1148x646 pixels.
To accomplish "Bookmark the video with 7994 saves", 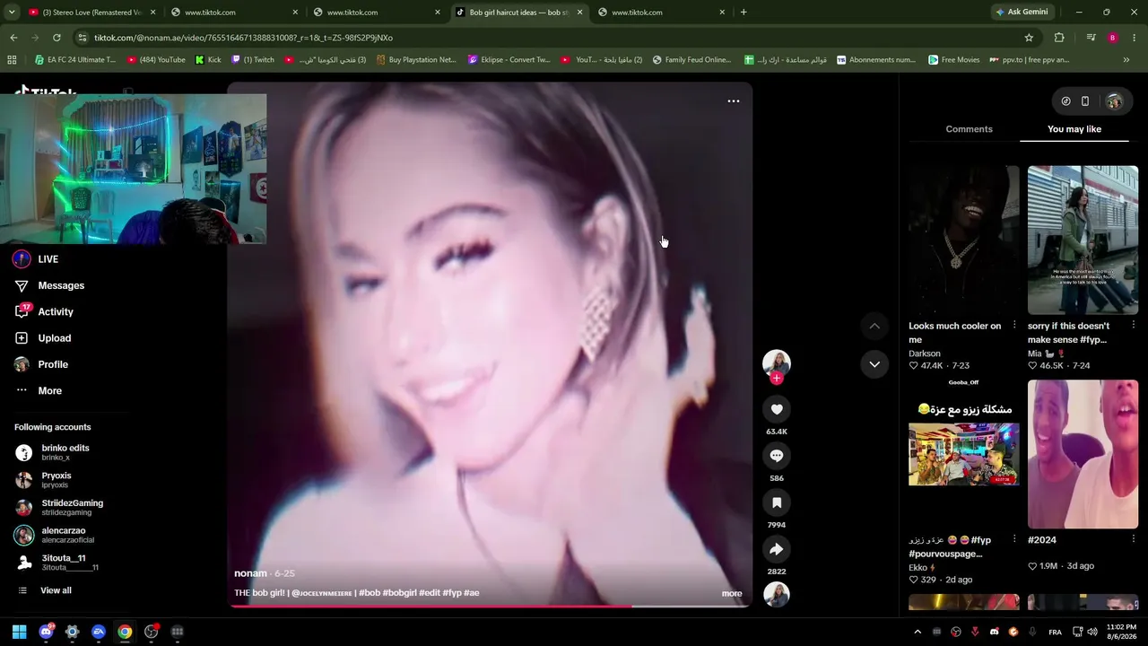I will pyautogui.click(x=777, y=502).
